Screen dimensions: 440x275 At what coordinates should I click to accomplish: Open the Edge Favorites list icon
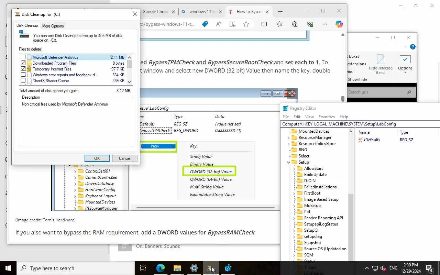coord(279,24)
